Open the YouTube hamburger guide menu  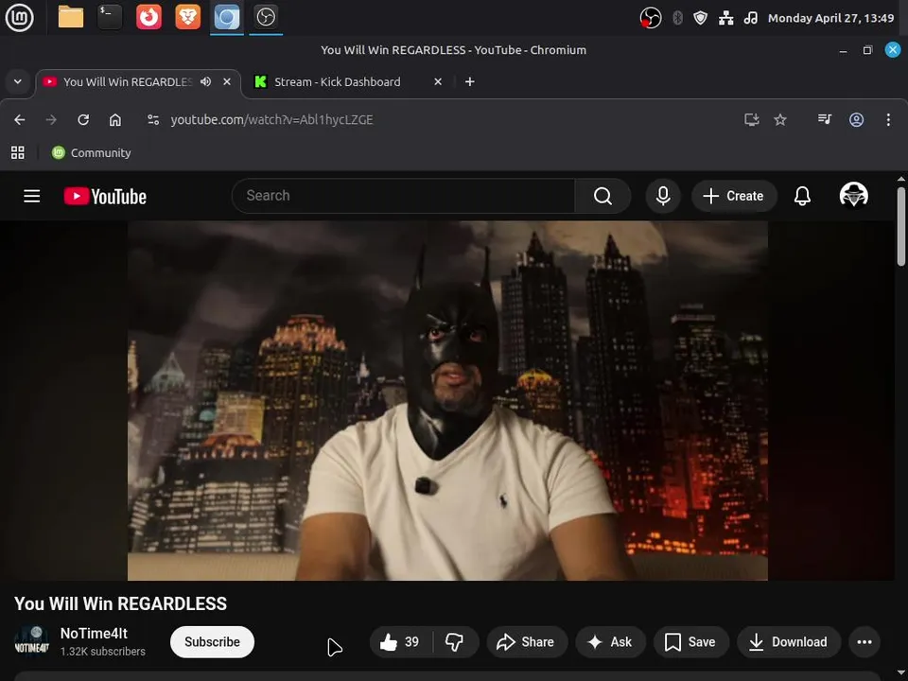(x=32, y=197)
